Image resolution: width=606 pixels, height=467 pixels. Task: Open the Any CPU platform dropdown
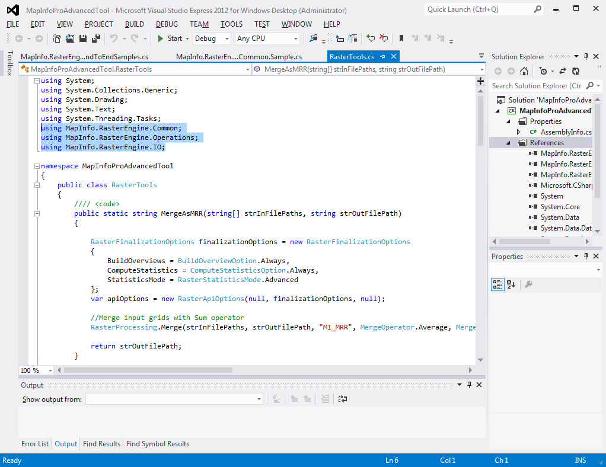[x=296, y=39]
